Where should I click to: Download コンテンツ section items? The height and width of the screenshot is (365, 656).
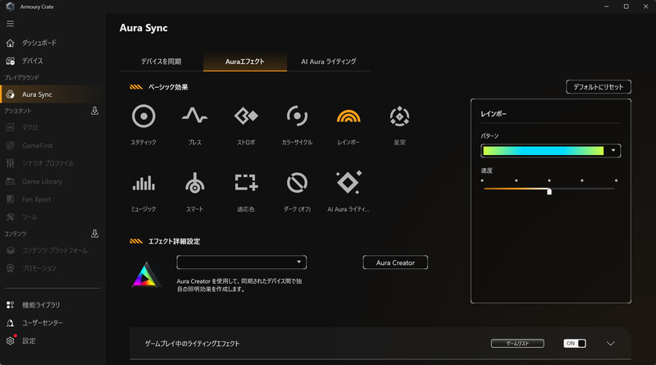[x=94, y=233]
